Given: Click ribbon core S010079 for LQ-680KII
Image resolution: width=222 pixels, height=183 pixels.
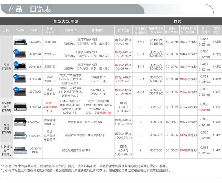Looking at the screenshot, I should (172, 107).
